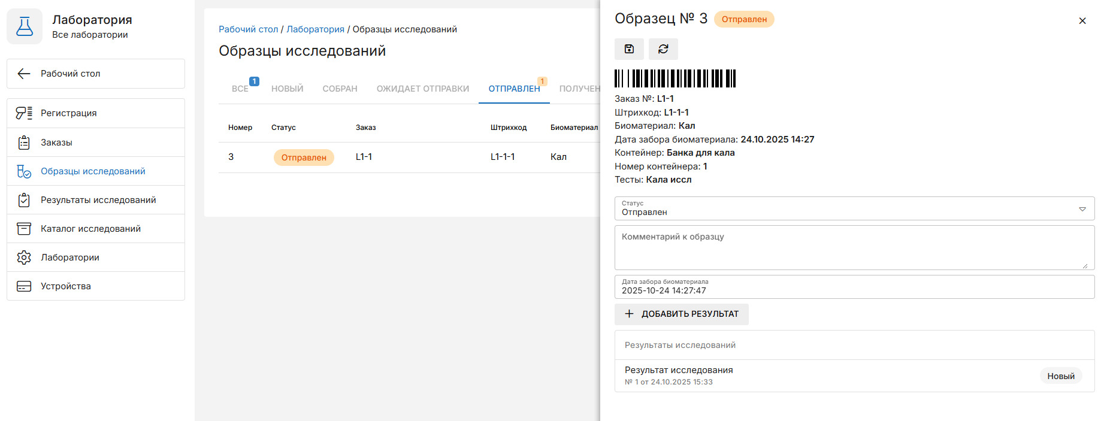The image size is (1107, 421).
Task: Click the refresh icon in sample panel
Action: (x=663, y=49)
